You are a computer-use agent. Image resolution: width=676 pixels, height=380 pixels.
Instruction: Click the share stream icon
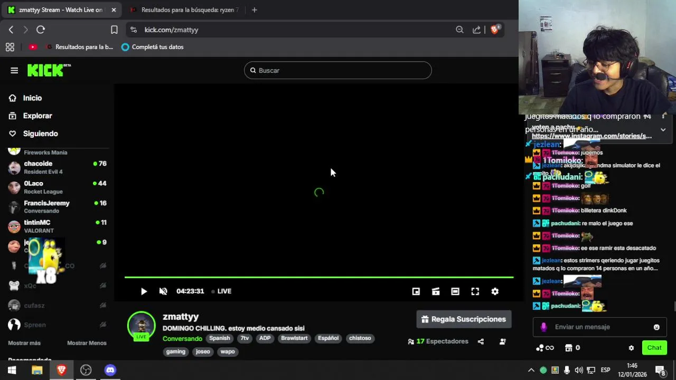[x=481, y=341]
